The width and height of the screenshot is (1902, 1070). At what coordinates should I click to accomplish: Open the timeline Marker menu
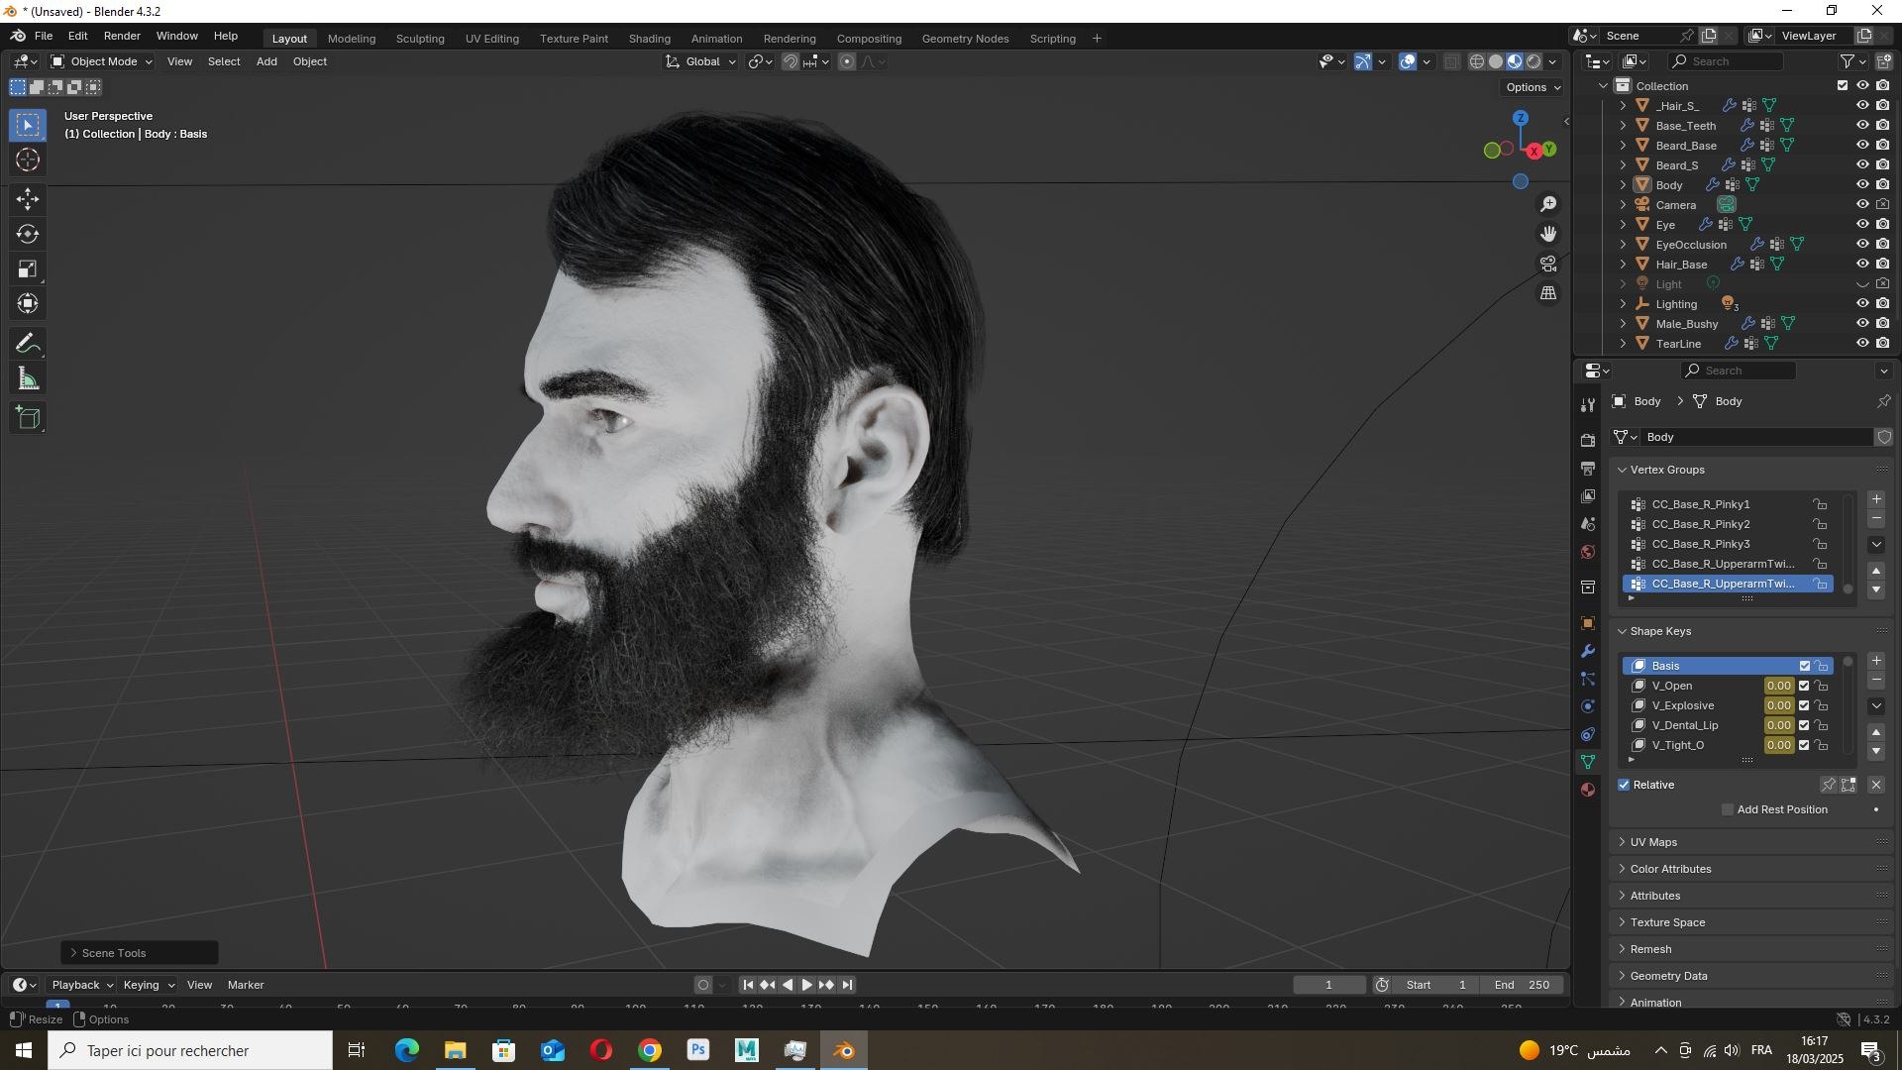point(246,985)
